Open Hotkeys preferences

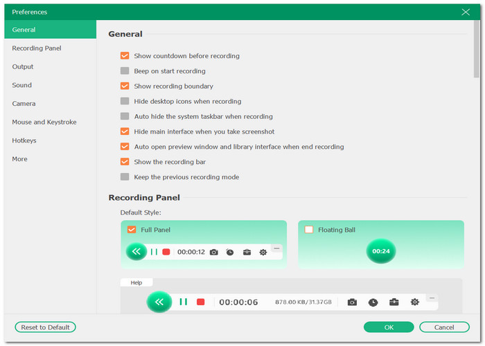51,140
